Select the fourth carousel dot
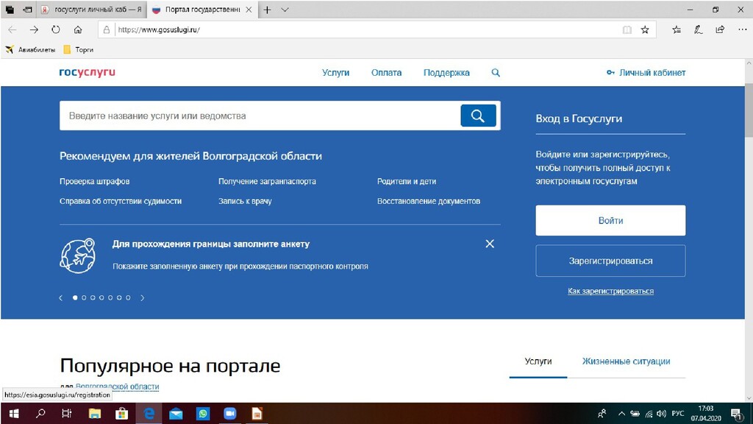 point(101,297)
